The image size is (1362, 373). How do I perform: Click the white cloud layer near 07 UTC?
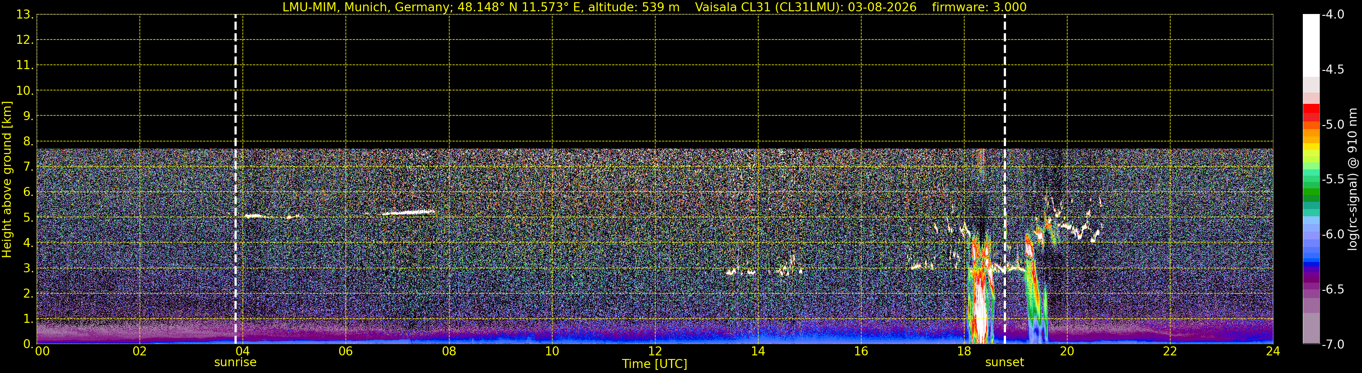(408, 212)
